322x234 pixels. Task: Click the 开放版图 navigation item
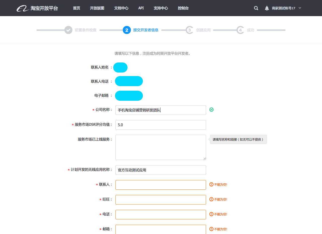click(x=97, y=8)
